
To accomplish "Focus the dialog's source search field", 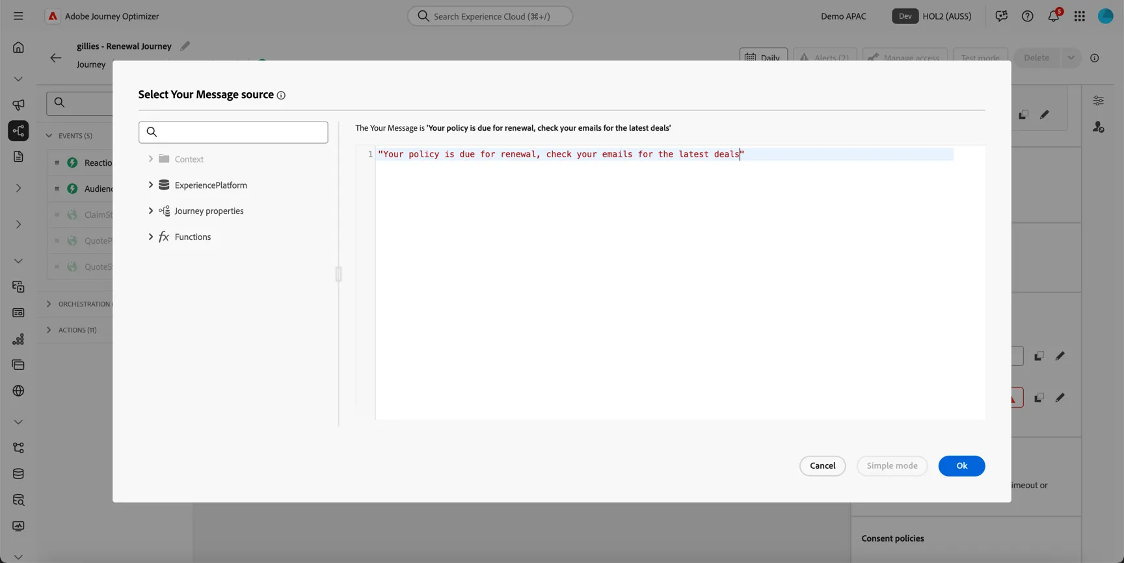I will pos(233,132).
